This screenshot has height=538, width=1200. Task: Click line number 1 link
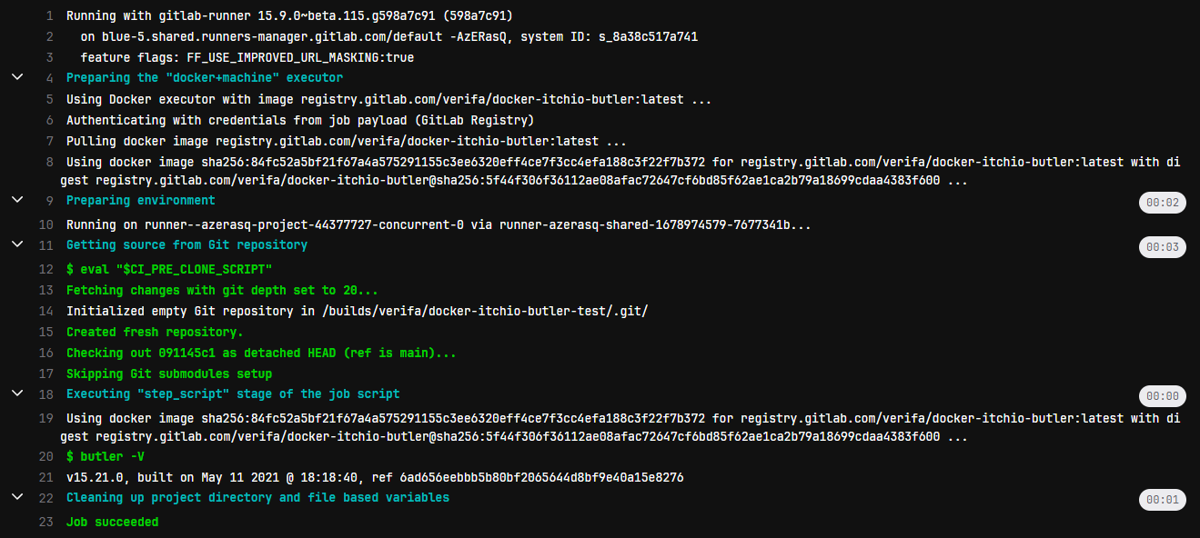pos(48,16)
